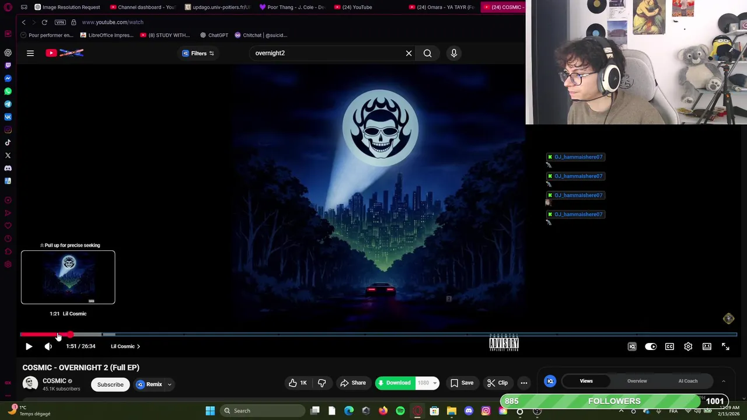747x420 pixels.
Task: Share the video
Action: pos(353,383)
